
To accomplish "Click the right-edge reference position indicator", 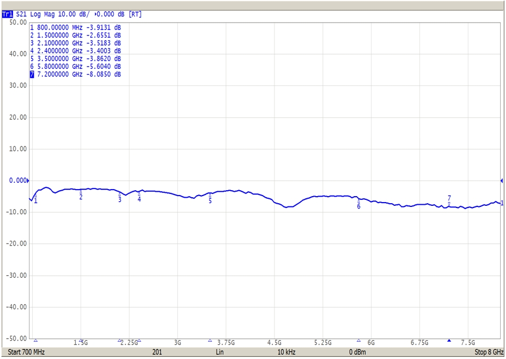I will [x=502, y=181].
